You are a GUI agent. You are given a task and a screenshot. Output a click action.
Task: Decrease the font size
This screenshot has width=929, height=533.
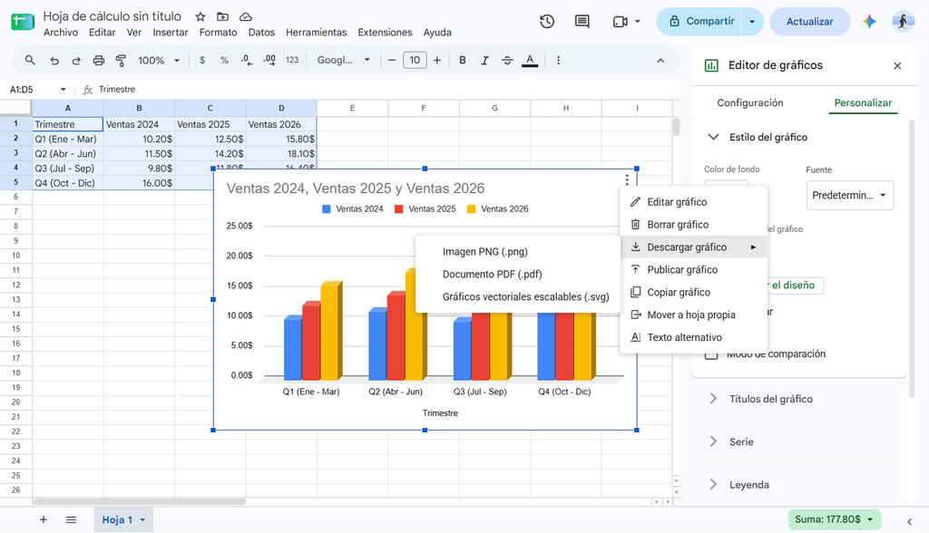[x=392, y=61]
